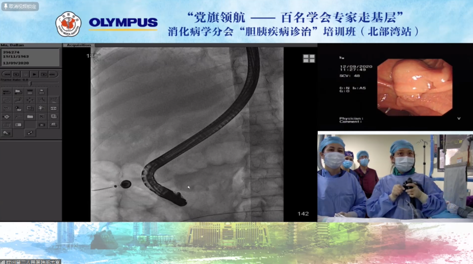The height and width of the screenshot is (264, 473).
Task: Click the image grid layout icon
Action: click(x=309, y=58)
